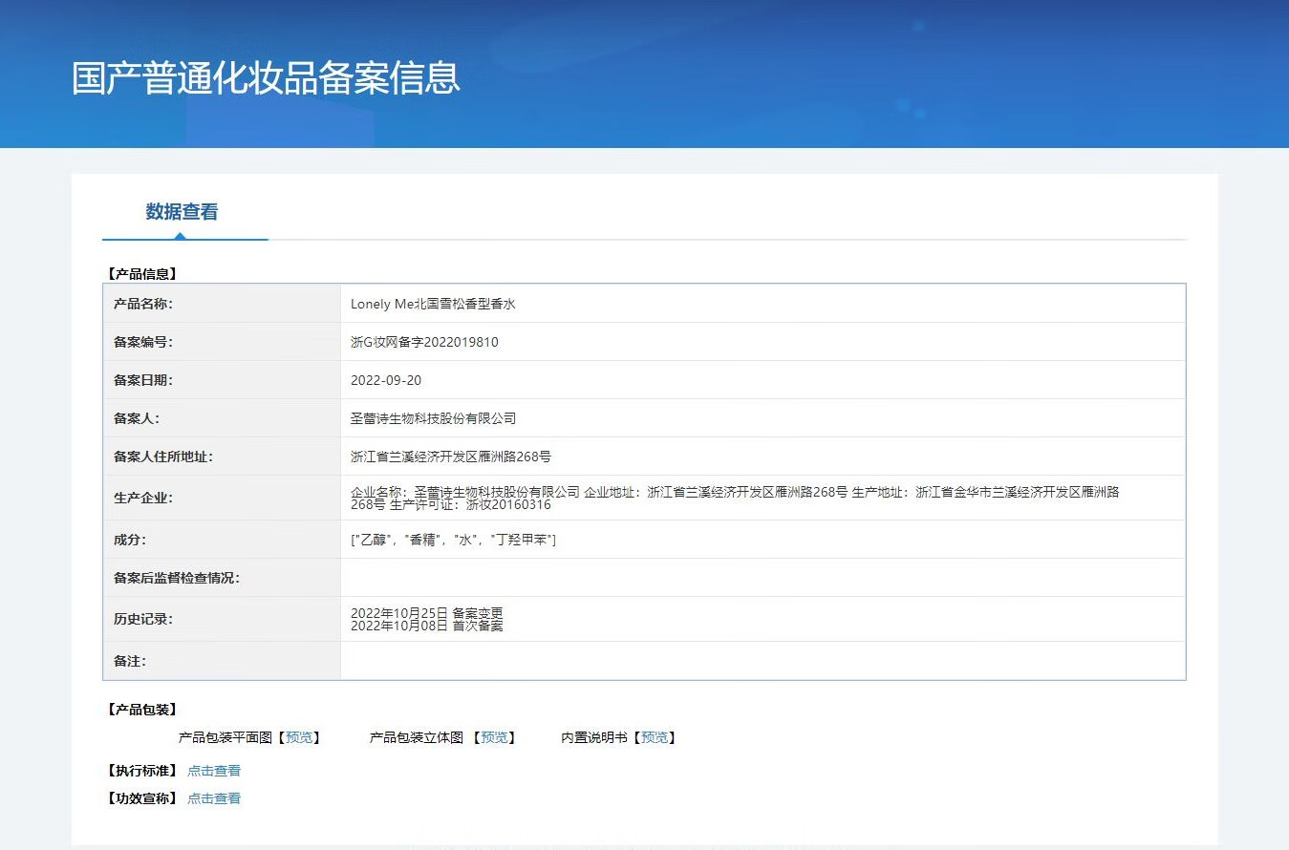The width and height of the screenshot is (1289, 850).
Task: Click the 生产企业 details text
Action: [734, 498]
